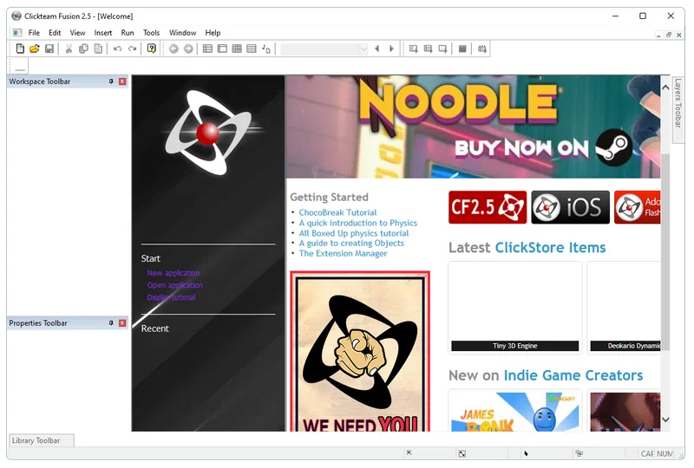This screenshot has width=694, height=468.
Task: Open the James Bonk game thumbnail
Action: [515, 412]
